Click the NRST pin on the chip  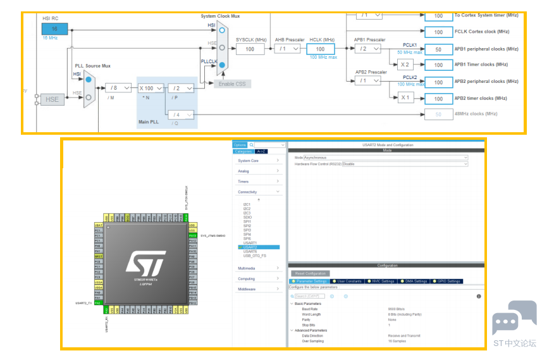(x=99, y=256)
